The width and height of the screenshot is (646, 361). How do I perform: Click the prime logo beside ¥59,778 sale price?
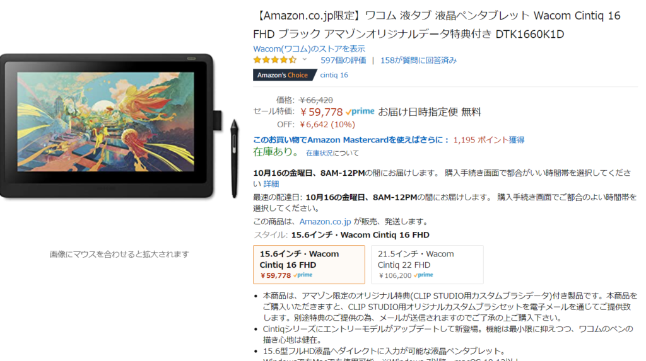360,112
